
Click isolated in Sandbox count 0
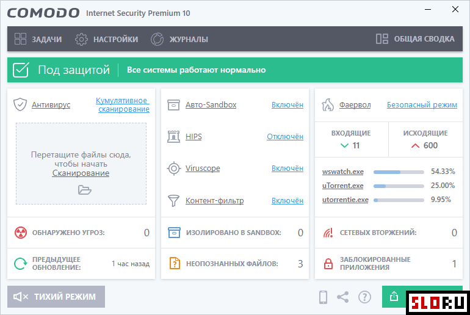click(300, 233)
